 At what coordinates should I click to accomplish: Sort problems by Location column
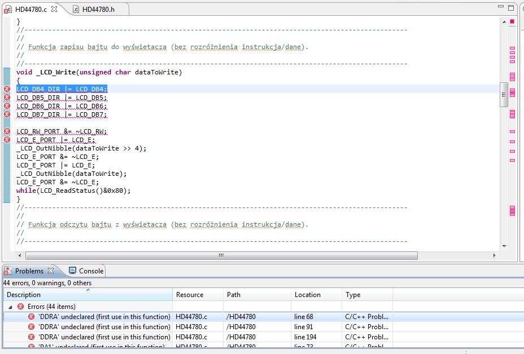[x=316, y=295]
